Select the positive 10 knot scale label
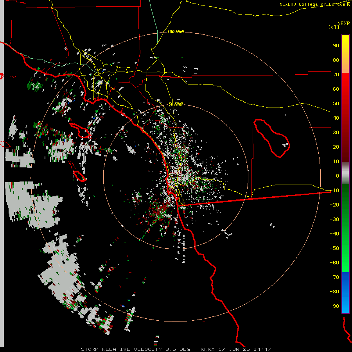 336,162
